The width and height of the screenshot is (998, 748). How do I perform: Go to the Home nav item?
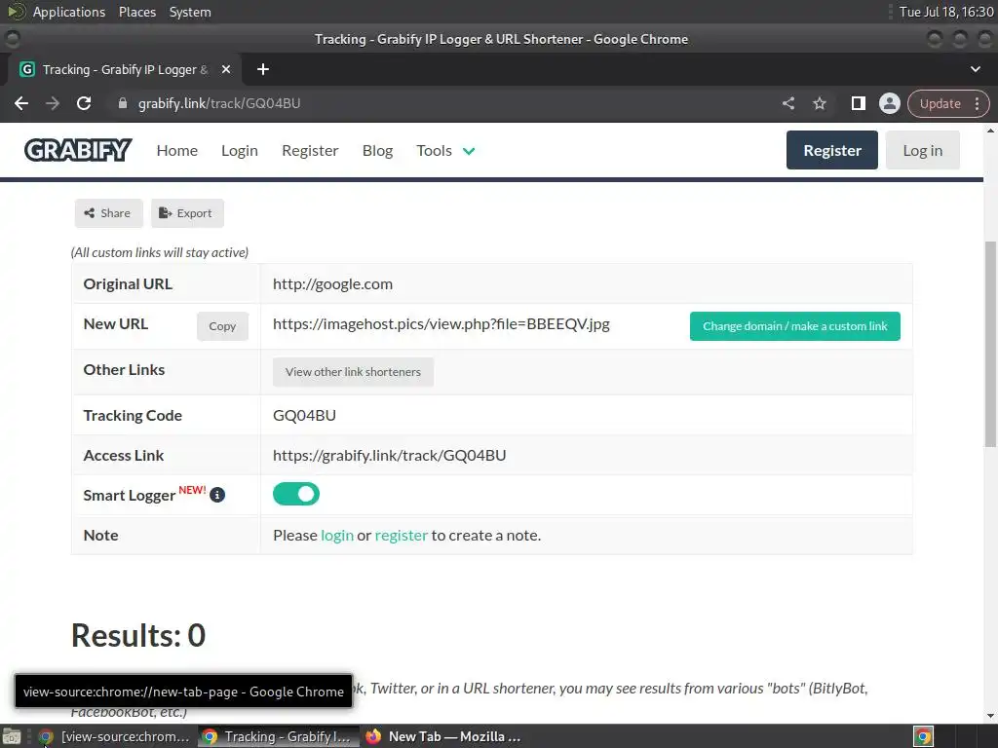[x=177, y=151]
